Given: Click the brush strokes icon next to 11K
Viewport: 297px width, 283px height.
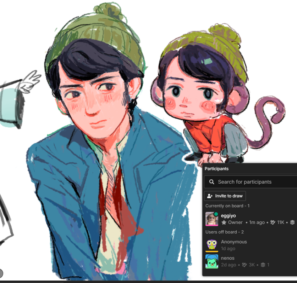Looking at the screenshot, I should [273, 223].
